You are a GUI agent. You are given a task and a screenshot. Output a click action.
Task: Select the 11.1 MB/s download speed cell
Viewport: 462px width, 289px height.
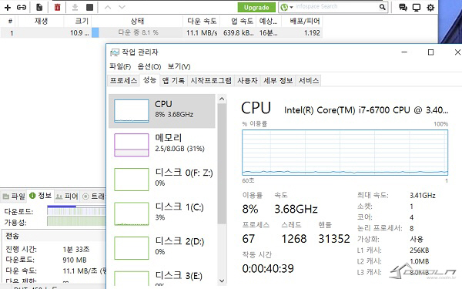pos(202,32)
